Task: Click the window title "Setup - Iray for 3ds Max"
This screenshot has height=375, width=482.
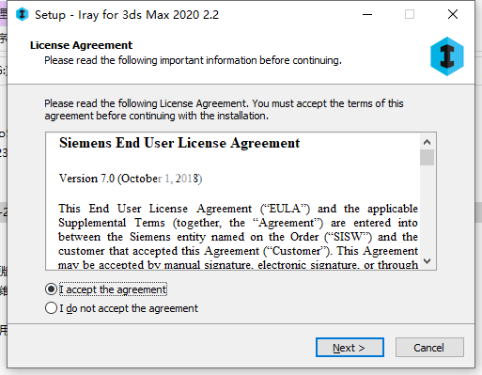Action: point(127,15)
